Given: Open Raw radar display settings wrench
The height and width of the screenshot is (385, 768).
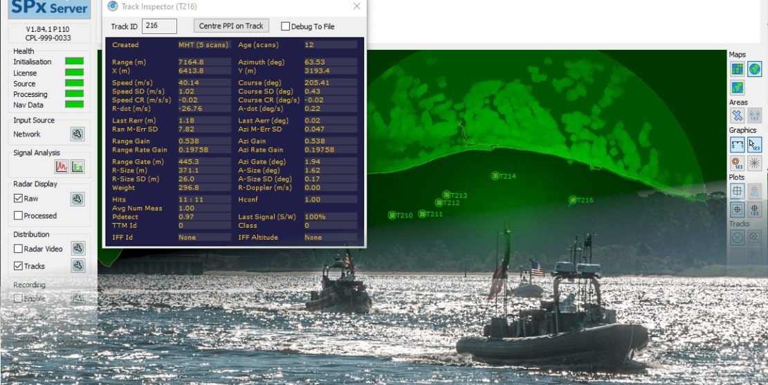Looking at the screenshot, I should (77, 199).
